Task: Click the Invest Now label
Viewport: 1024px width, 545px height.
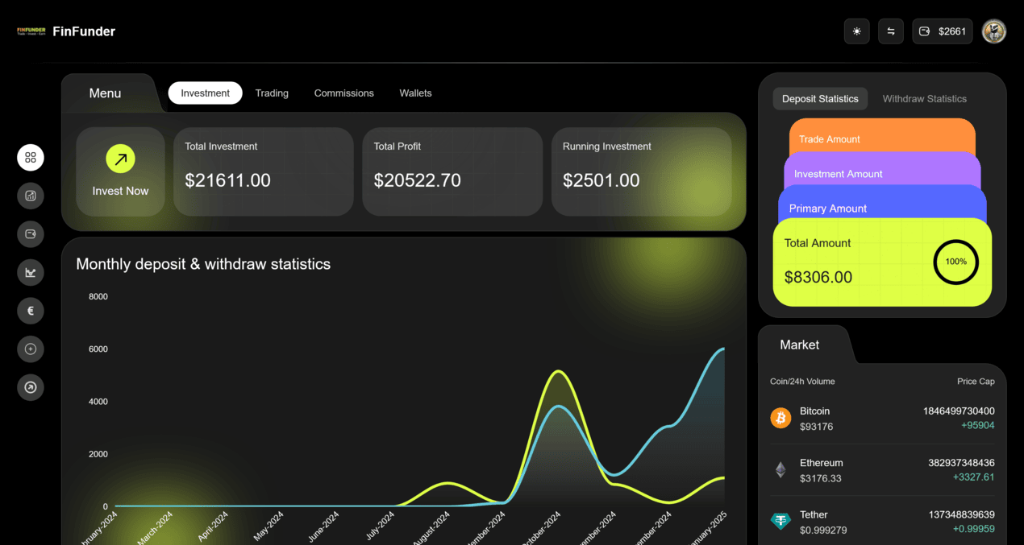Action: (120, 191)
